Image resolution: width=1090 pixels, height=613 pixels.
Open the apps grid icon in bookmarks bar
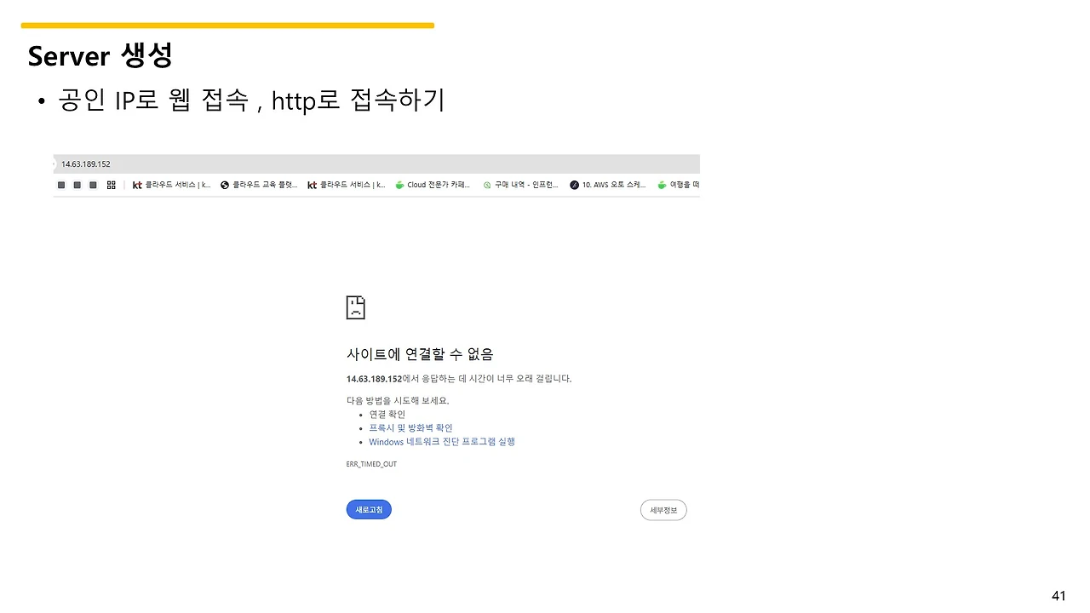point(111,185)
